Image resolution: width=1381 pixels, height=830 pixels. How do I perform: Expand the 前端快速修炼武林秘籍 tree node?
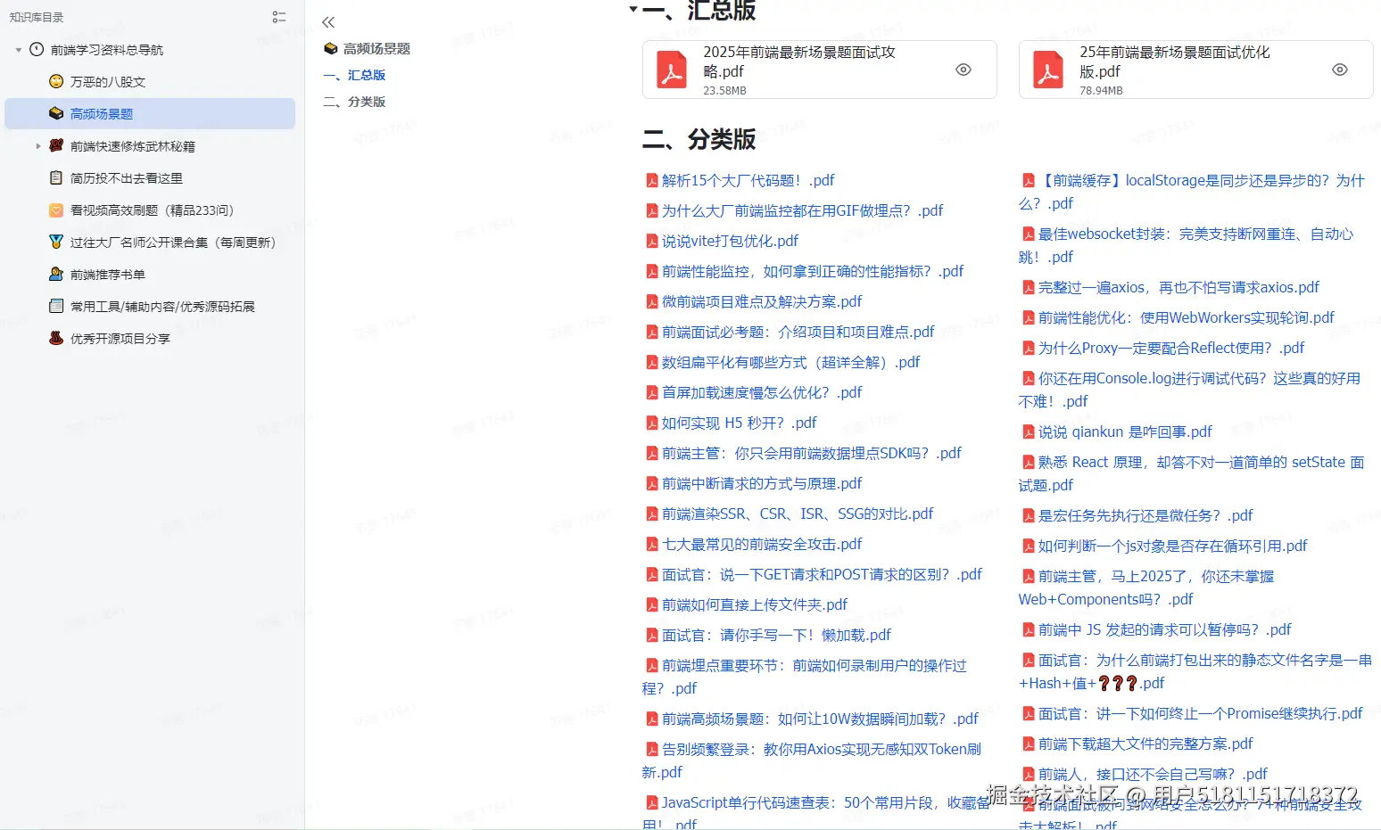(38, 145)
